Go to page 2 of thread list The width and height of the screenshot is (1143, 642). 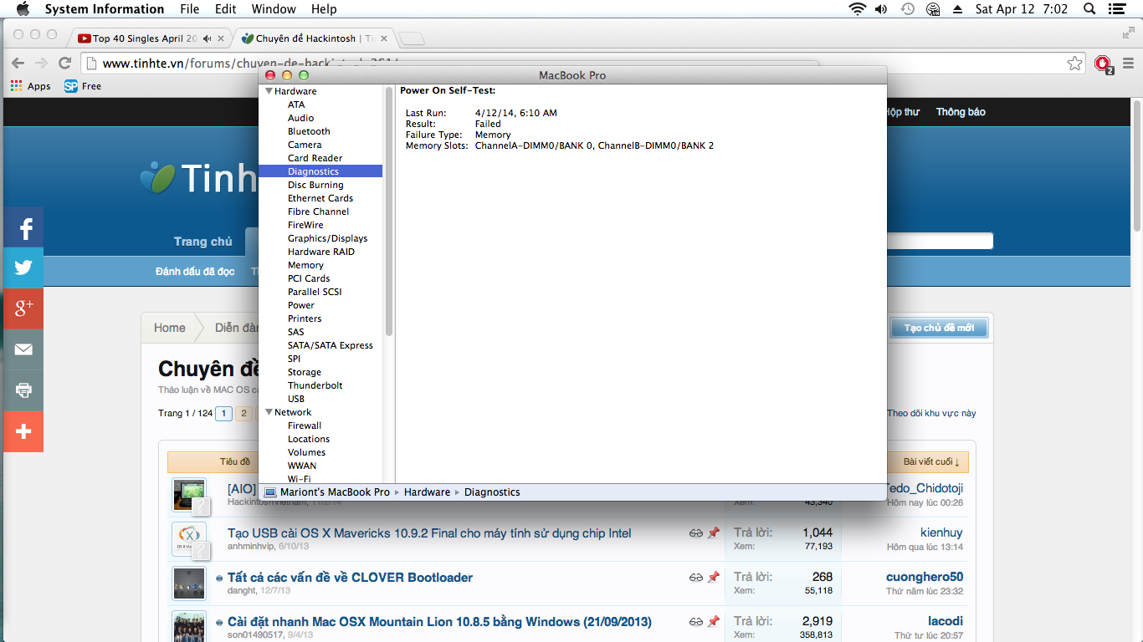[x=243, y=413]
